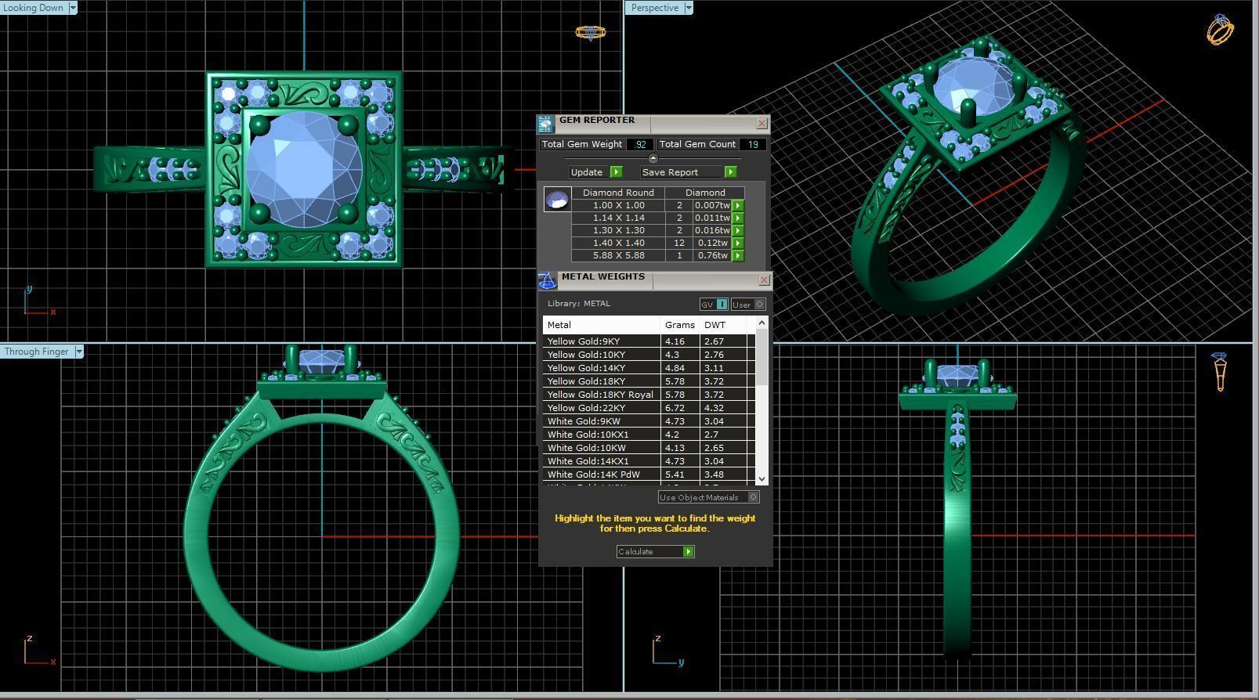The width and height of the screenshot is (1259, 700).
Task: Click green arrow on Calculate button
Action: 688,552
